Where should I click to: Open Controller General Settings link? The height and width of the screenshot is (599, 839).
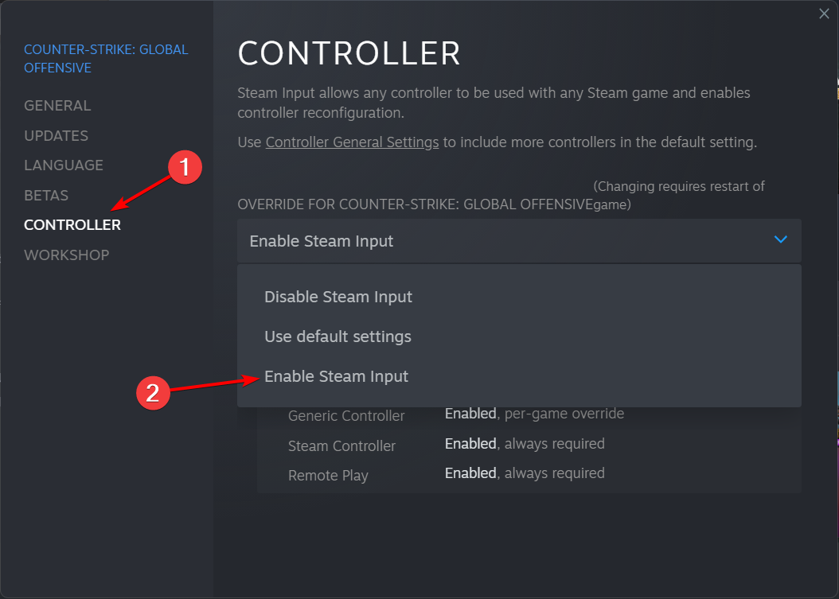tap(352, 142)
